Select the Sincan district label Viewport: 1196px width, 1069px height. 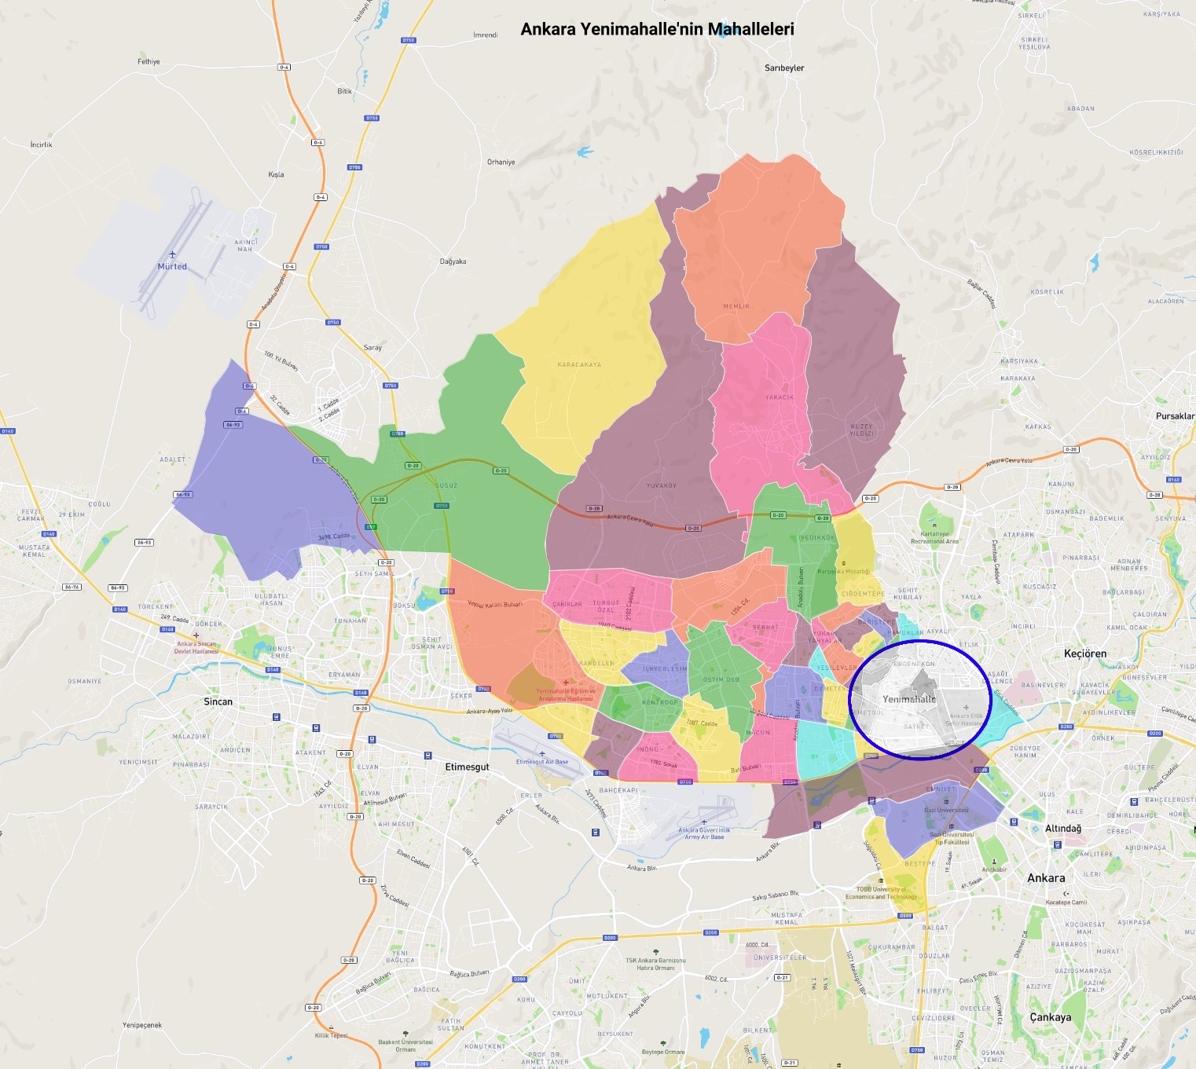click(218, 701)
